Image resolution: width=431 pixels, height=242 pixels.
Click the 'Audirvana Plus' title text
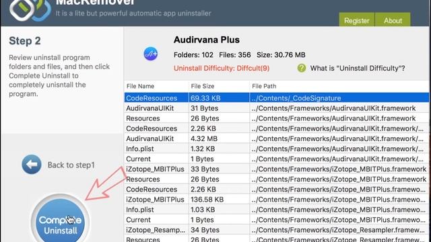pos(207,40)
